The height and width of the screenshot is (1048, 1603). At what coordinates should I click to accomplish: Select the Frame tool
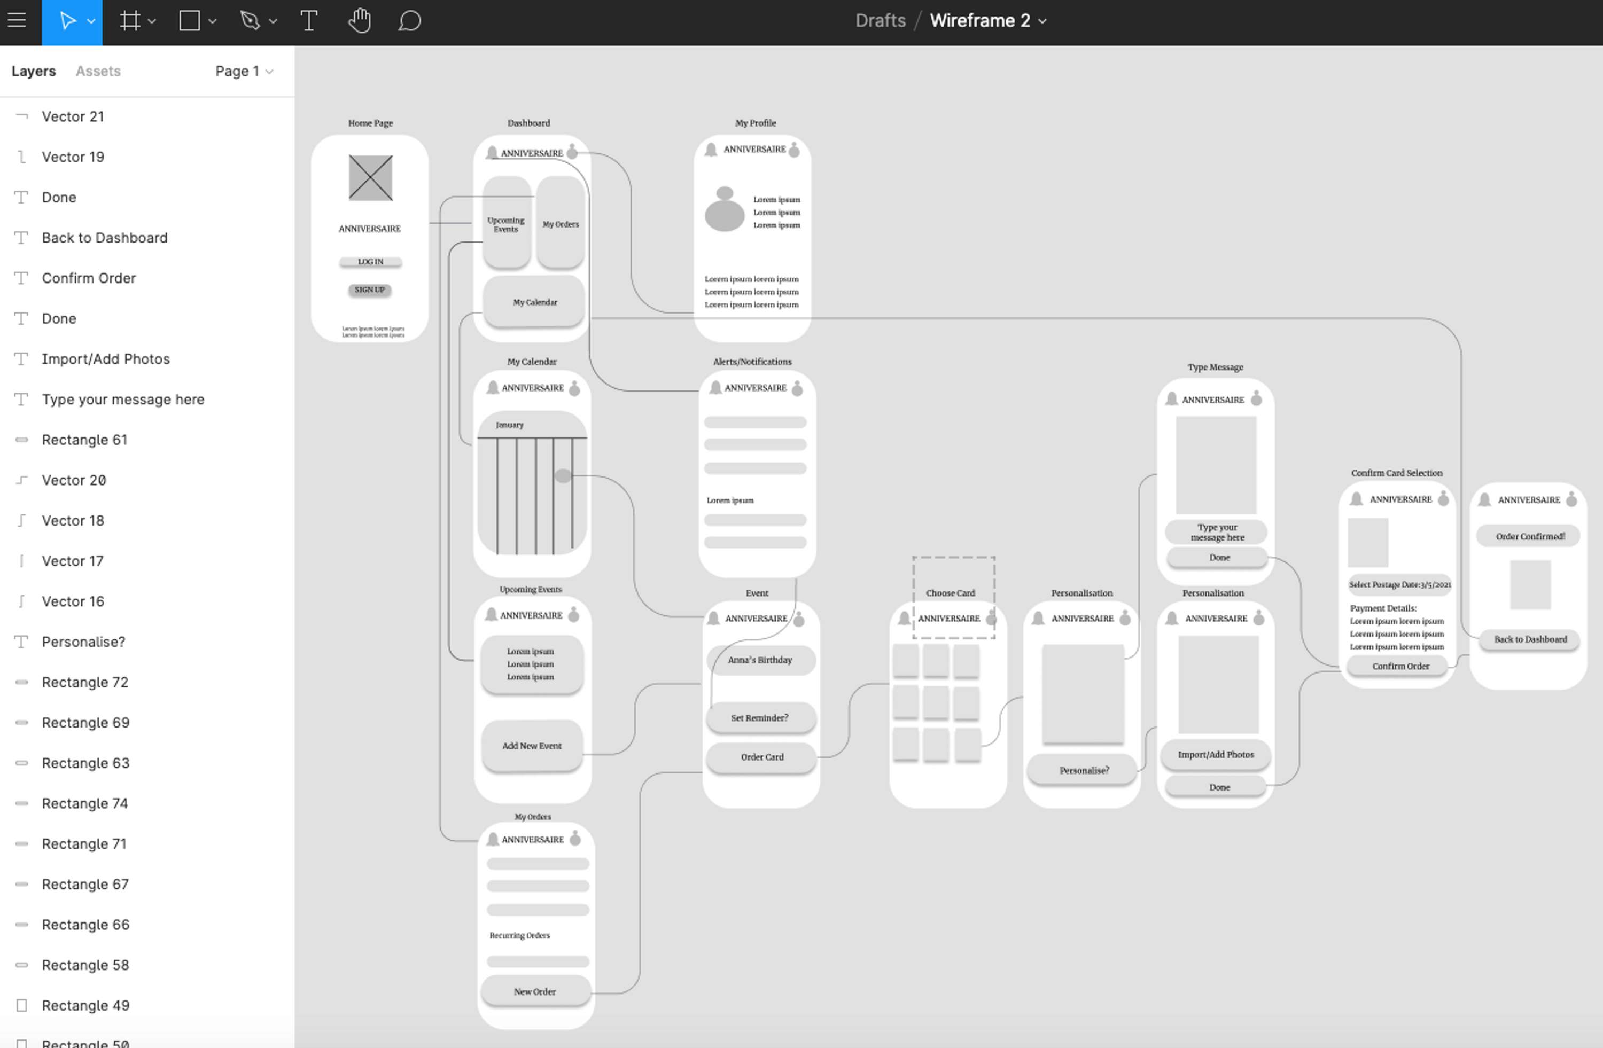pos(129,21)
